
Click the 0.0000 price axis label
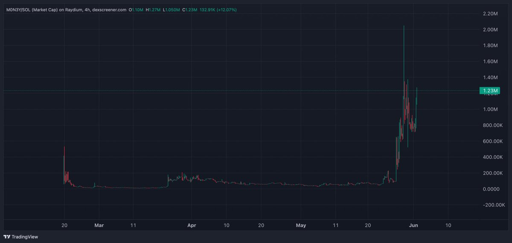click(x=491, y=189)
